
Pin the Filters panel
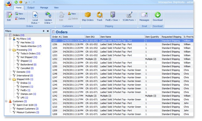[43, 31]
